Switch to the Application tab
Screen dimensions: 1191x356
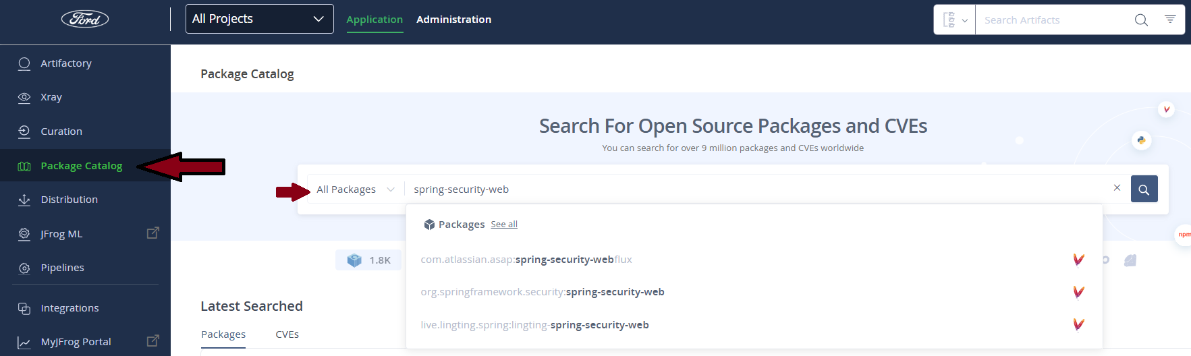coord(375,20)
